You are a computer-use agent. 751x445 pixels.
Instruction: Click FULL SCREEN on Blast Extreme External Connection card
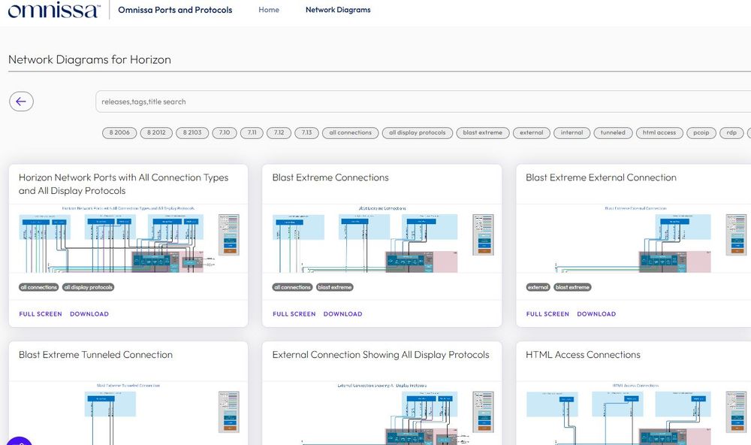coord(547,314)
